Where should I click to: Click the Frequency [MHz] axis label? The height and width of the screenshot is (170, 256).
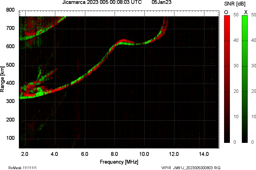119,162
